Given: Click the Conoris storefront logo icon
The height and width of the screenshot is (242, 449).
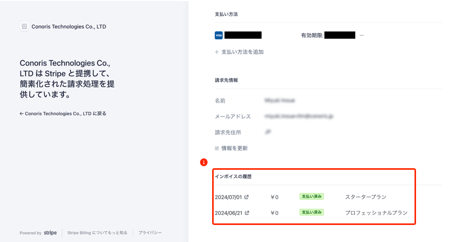Looking at the screenshot, I should pos(24,27).
